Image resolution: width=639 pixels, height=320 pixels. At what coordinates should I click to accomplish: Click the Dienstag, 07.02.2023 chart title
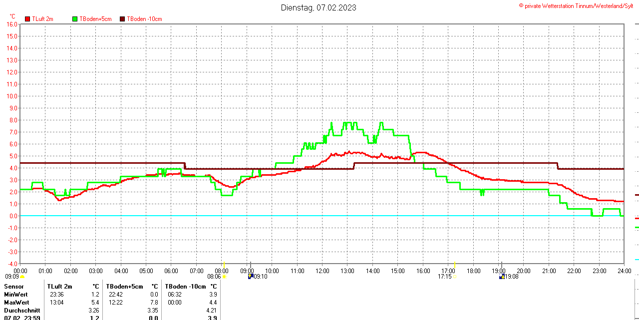pos(319,7)
